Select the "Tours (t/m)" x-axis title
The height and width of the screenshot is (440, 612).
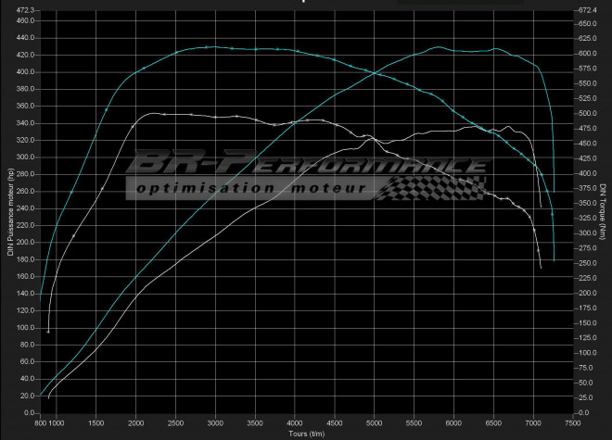pyautogui.click(x=306, y=434)
